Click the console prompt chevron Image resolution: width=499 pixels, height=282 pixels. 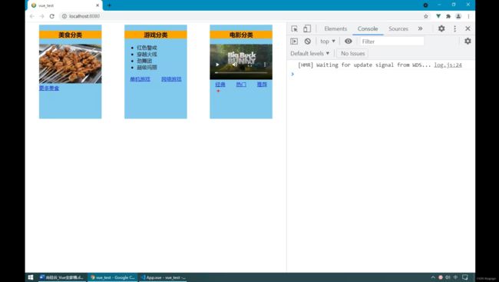[x=292, y=75]
